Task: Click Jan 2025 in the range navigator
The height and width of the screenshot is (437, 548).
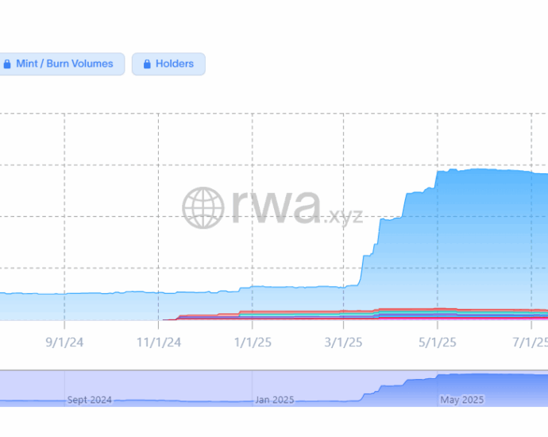Action: (275, 400)
